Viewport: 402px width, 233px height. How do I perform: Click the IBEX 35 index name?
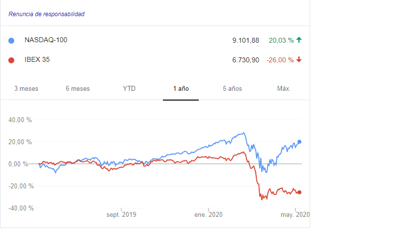(x=37, y=60)
